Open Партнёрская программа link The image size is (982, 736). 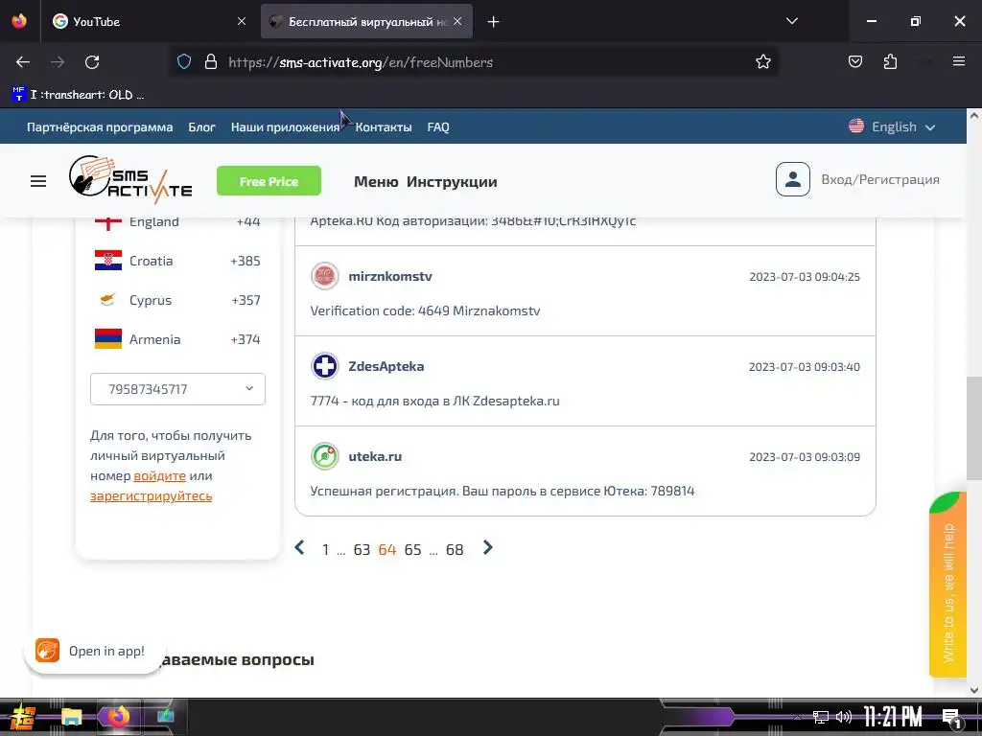100,127
